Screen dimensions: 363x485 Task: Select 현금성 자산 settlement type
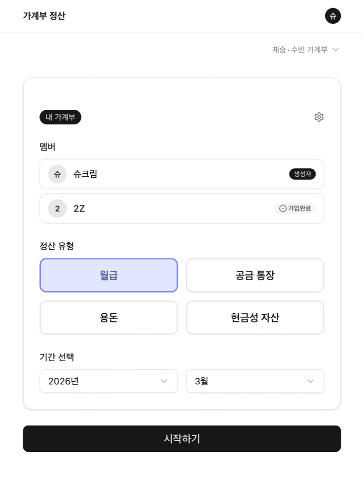click(255, 317)
